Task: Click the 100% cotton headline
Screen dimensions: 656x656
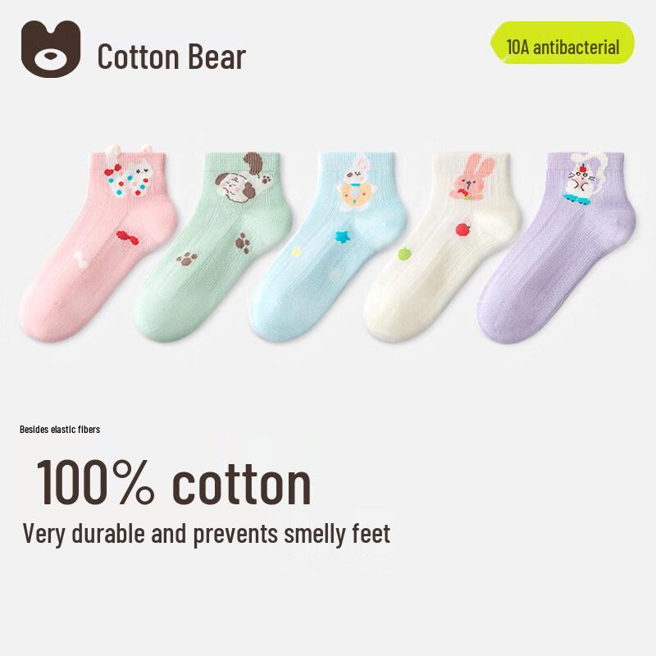Action: [x=174, y=483]
